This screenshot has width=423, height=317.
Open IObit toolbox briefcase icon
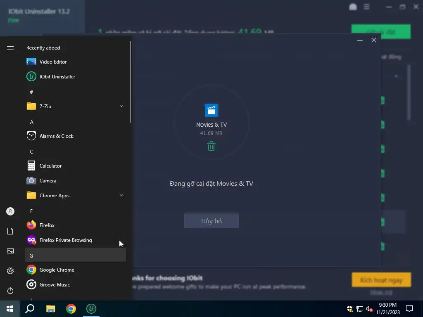(x=353, y=7)
